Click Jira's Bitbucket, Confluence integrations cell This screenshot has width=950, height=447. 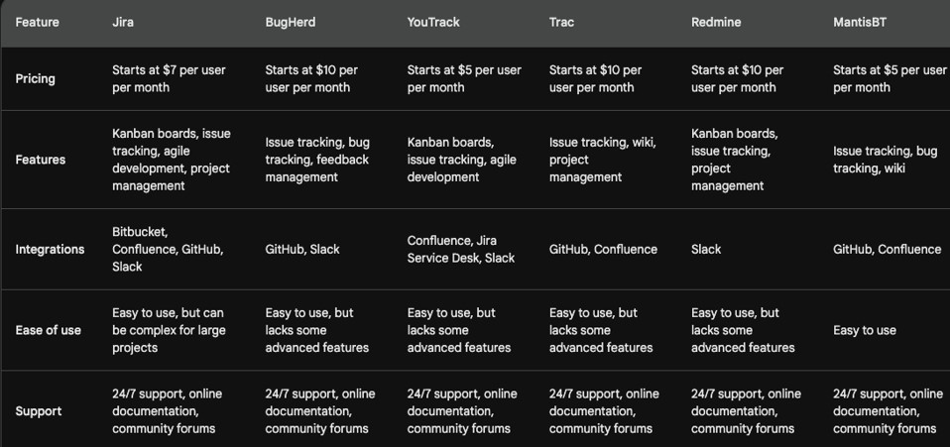point(168,250)
